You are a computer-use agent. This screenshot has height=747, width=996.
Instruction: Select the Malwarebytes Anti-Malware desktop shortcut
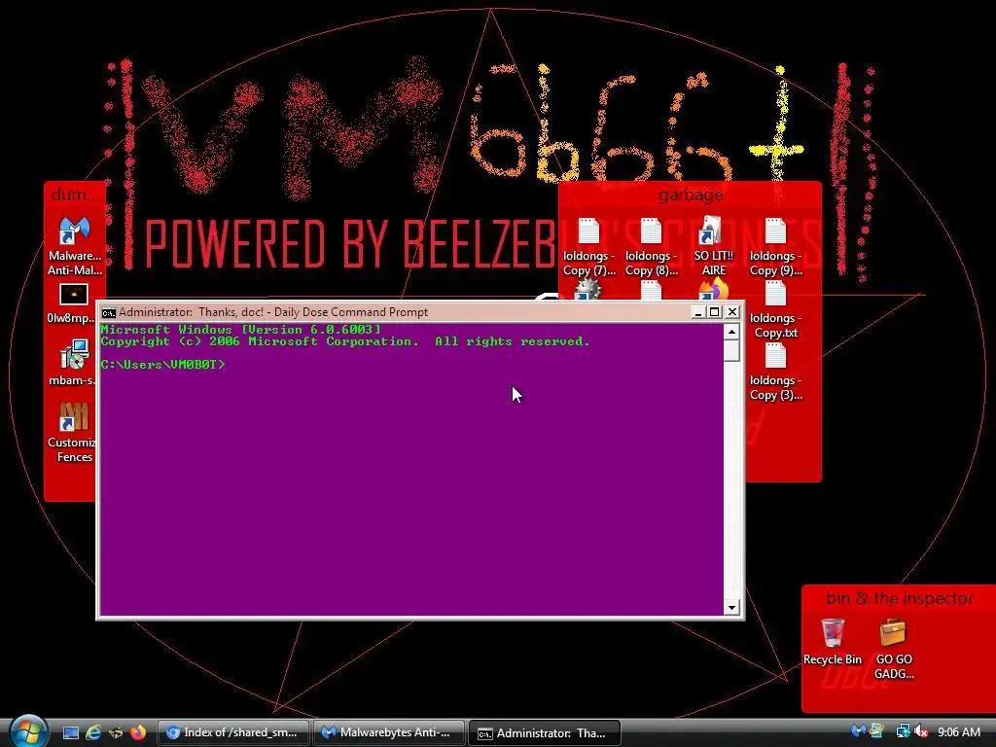point(74,246)
